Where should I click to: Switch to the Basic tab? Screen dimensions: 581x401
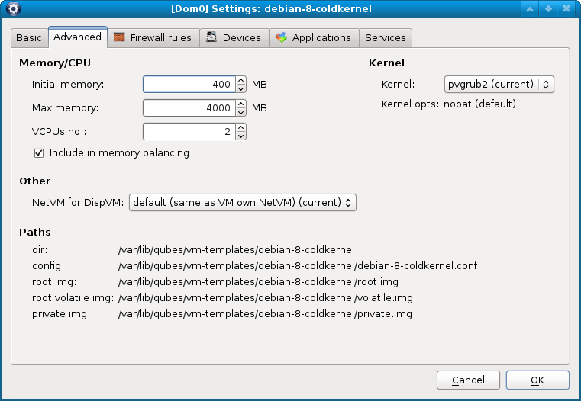29,37
